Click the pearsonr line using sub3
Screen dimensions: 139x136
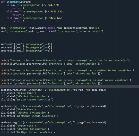click(x=51, y=64)
